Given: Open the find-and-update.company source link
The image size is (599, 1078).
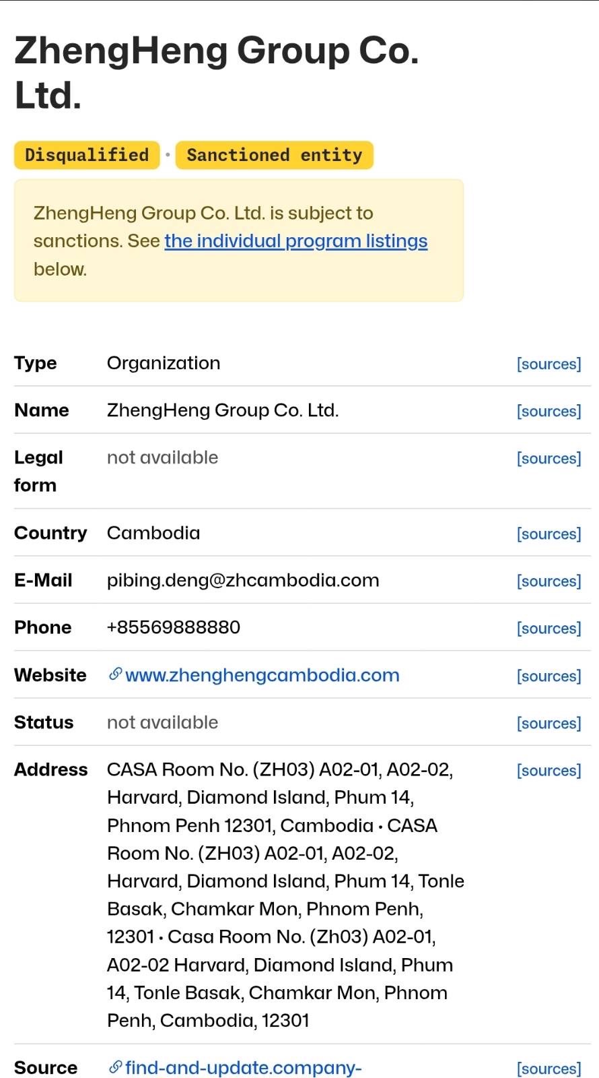Looking at the screenshot, I should click(x=243, y=1068).
